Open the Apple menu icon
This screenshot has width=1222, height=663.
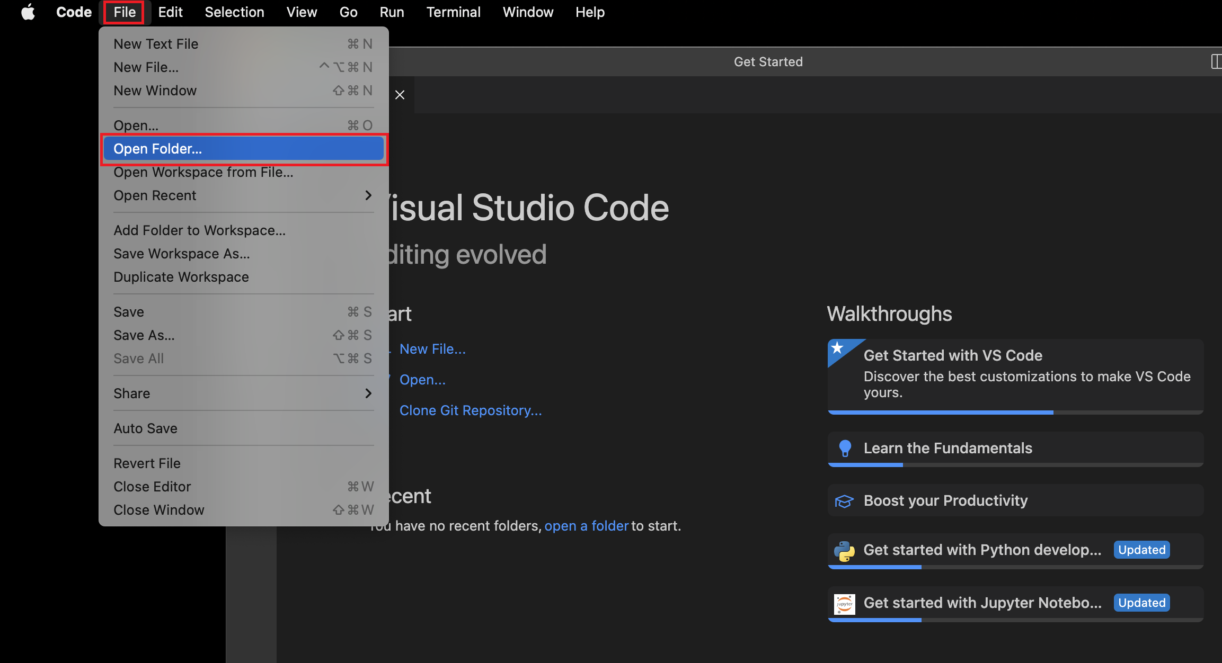pyautogui.click(x=28, y=12)
